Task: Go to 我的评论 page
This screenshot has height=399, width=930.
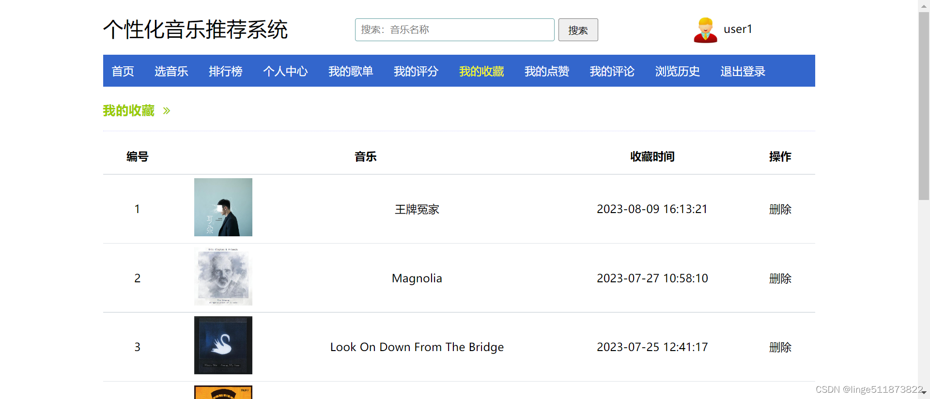Action: pos(612,71)
